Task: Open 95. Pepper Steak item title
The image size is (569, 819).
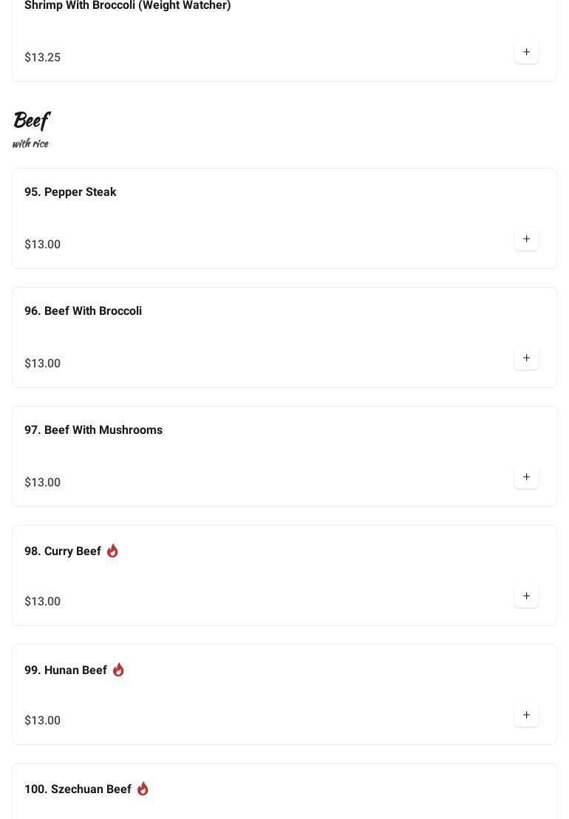Action: pyautogui.click(x=70, y=192)
